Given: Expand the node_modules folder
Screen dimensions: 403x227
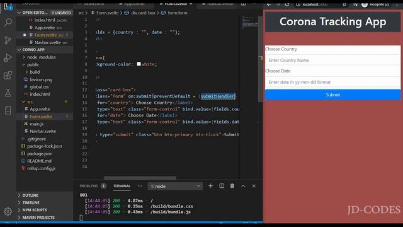Looking at the screenshot, I should click(x=41, y=57).
